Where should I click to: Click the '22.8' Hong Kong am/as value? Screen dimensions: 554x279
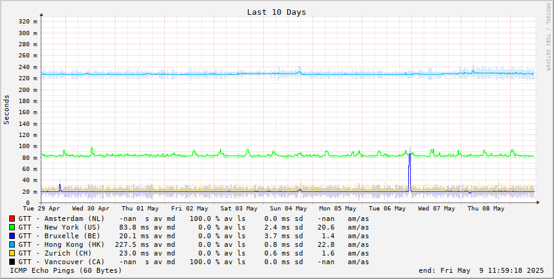pyautogui.click(x=325, y=245)
